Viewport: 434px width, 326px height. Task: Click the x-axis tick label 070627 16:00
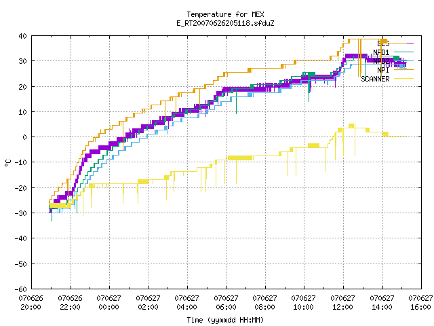pyautogui.click(x=420, y=302)
